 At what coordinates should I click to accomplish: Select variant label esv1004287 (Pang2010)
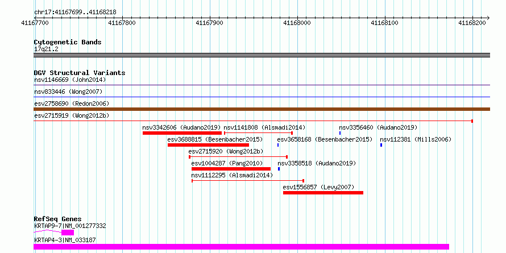click(x=227, y=163)
